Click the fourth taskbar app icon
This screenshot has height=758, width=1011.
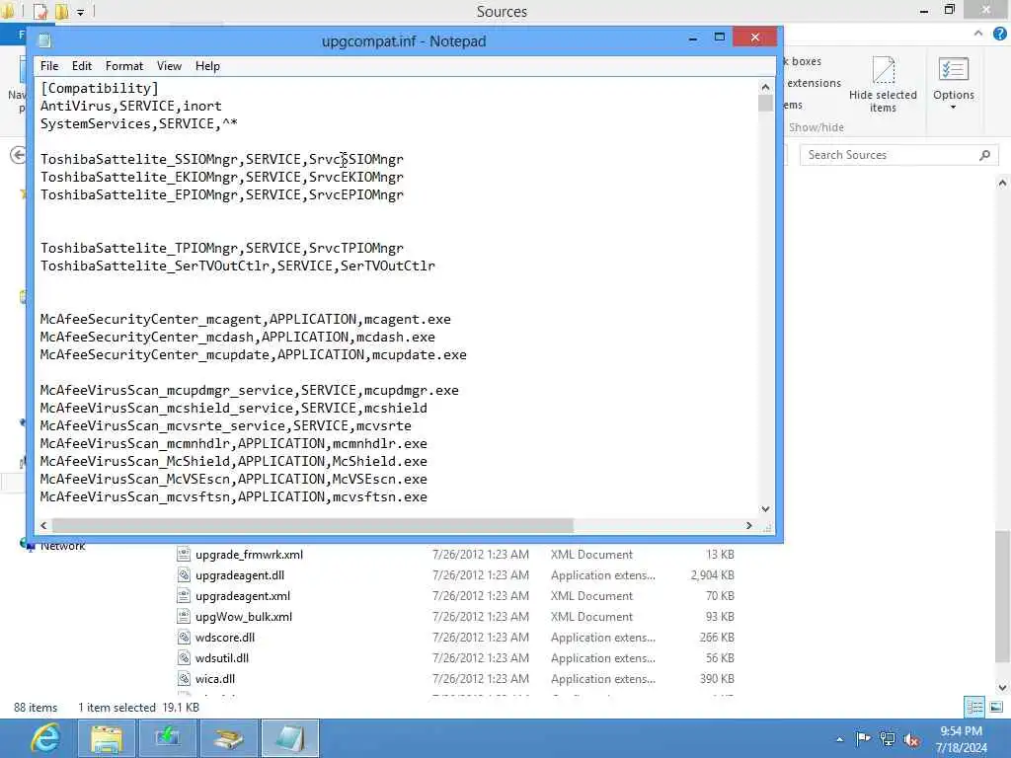[229, 738]
